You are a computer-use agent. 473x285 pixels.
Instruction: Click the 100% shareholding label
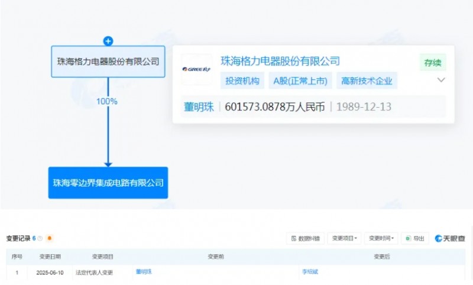point(107,101)
